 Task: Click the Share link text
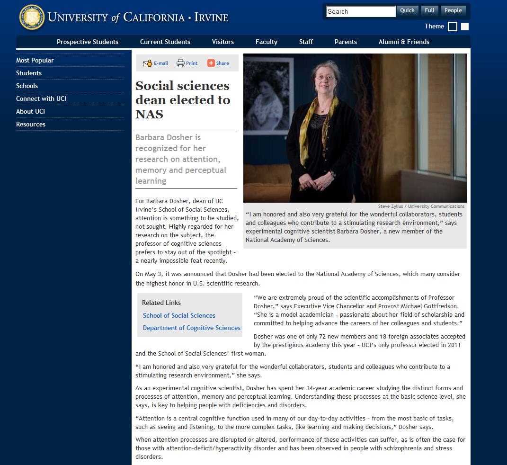pyautogui.click(x=222, y=63)
